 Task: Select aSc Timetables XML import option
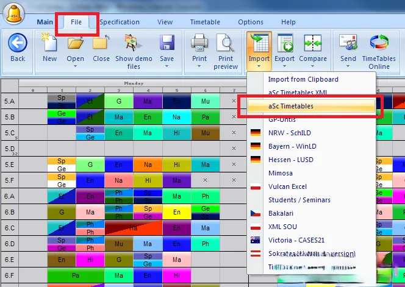click(311, 93)
